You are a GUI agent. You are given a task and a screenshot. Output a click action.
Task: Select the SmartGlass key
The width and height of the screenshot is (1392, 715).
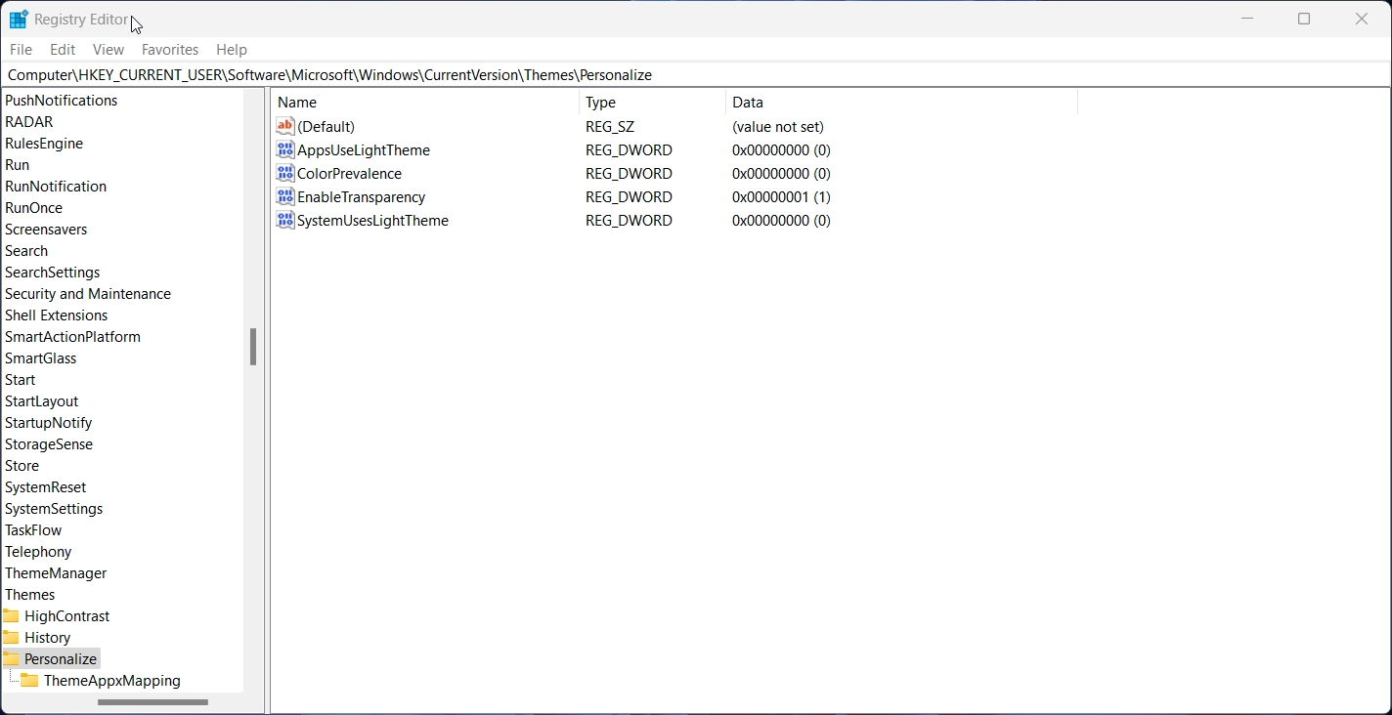click(41, 358)
